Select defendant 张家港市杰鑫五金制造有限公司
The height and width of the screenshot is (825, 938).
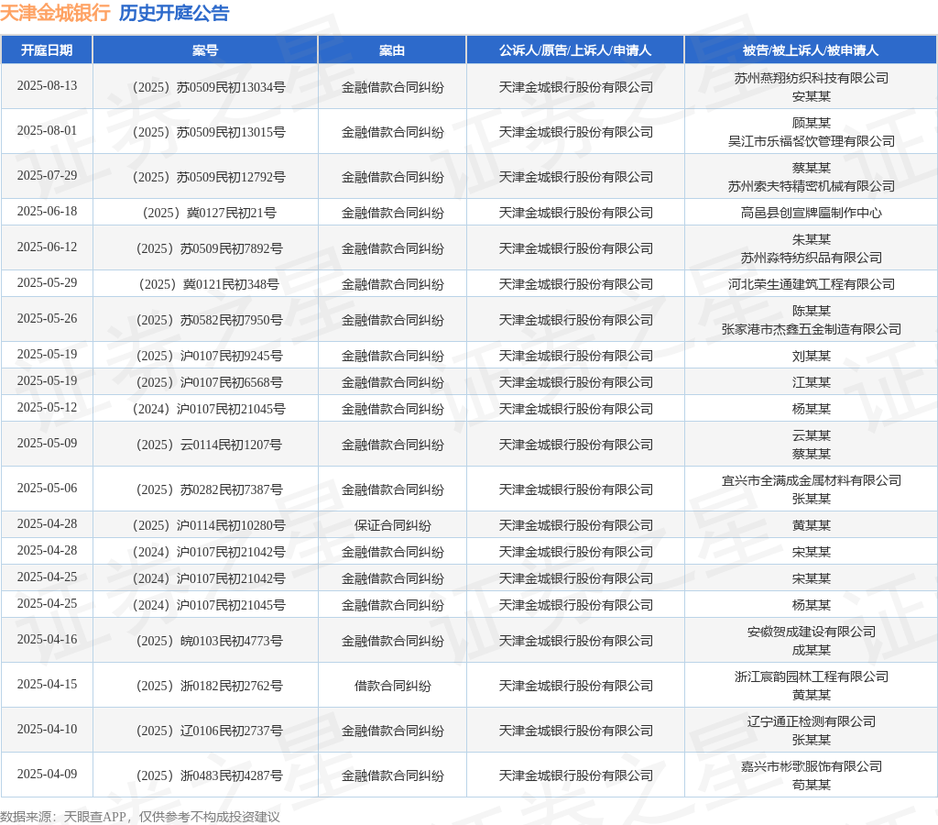tap(812, 329)
